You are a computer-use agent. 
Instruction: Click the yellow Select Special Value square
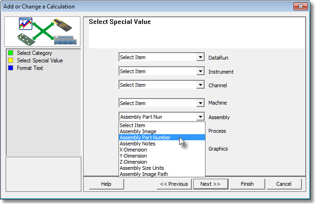11,61
